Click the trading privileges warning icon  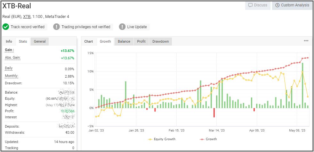(x=57, y=27)
